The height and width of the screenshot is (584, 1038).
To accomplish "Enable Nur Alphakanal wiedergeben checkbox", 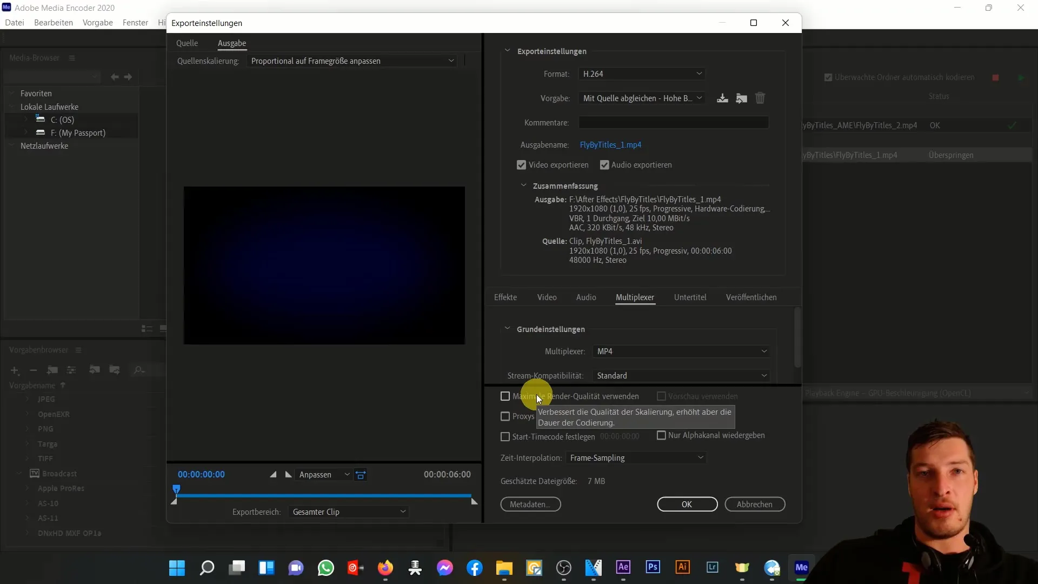I will coord(661,435).
